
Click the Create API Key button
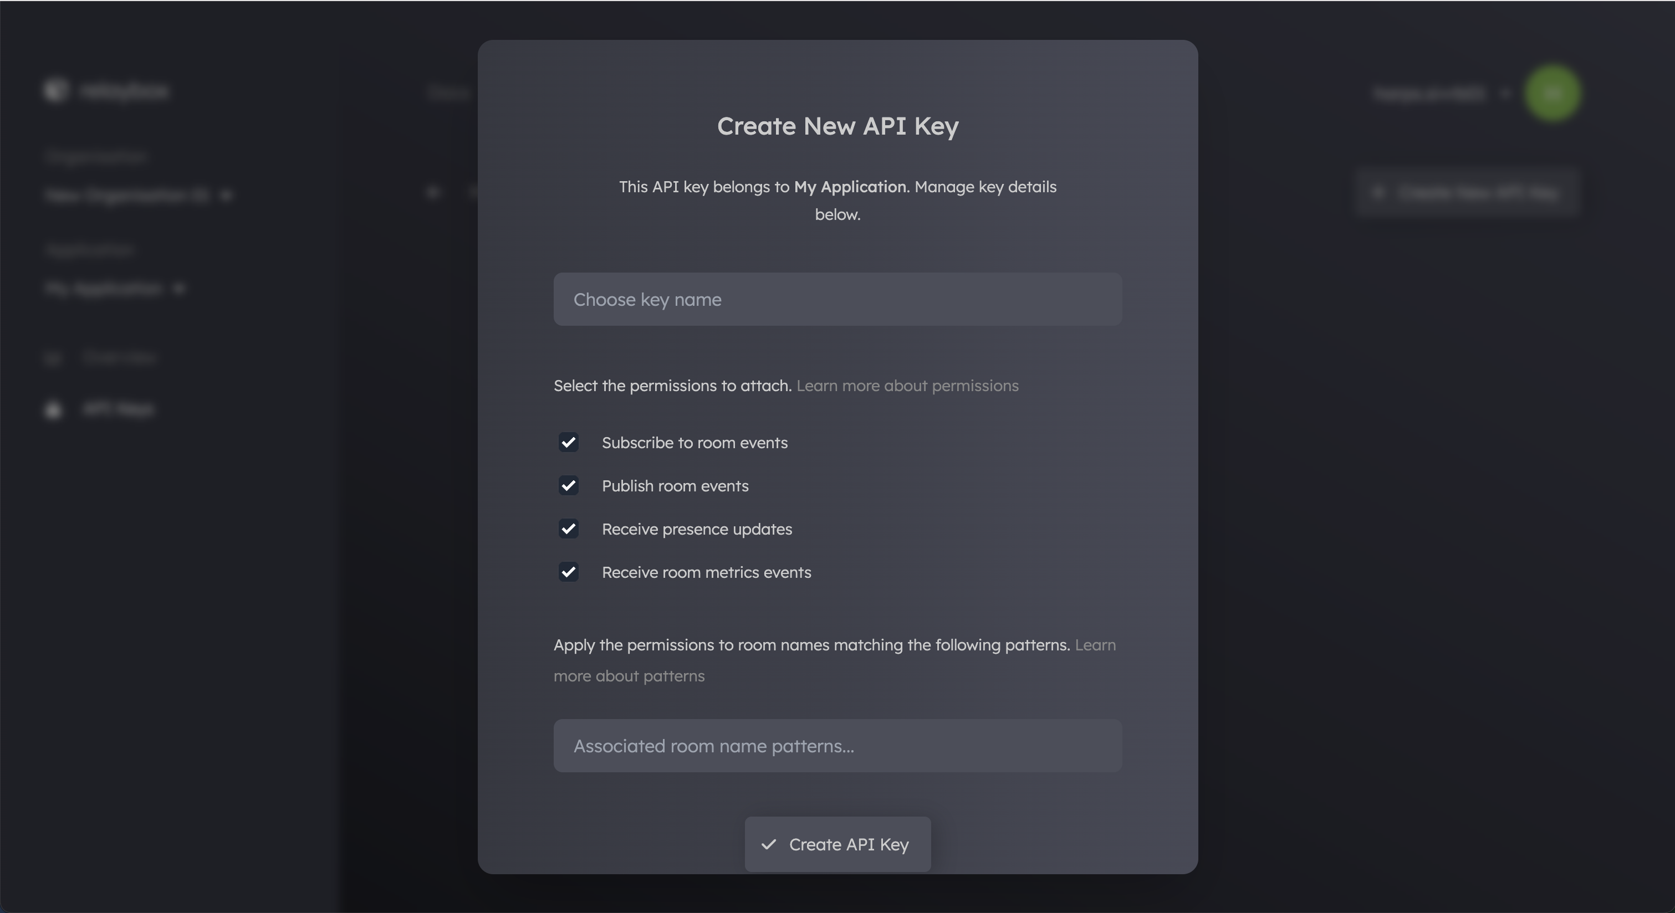click(x=838, y=844)
